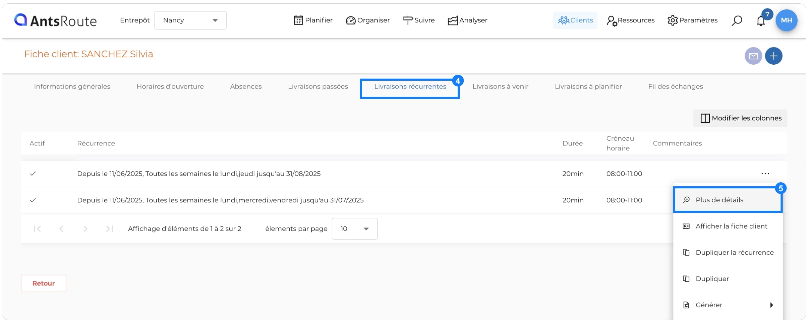Image resolution: width=808 pixels, height=322 pixels.
Task: Click the Fiche client: SANCHEZ Silvia title
Action: point(89,54)
